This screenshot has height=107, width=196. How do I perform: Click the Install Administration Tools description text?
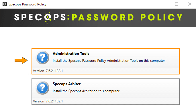tap(109, 61)
